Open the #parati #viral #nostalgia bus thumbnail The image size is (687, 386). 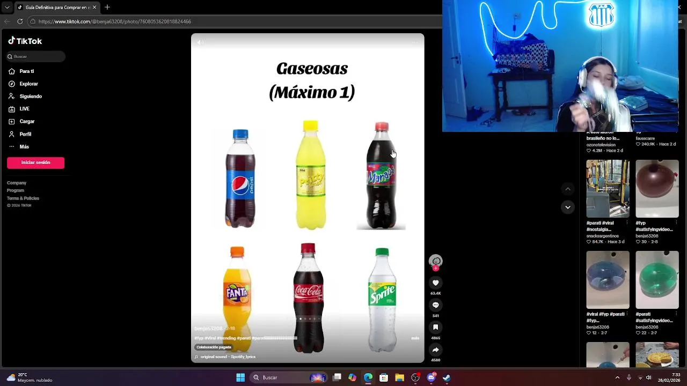(608, 189)
